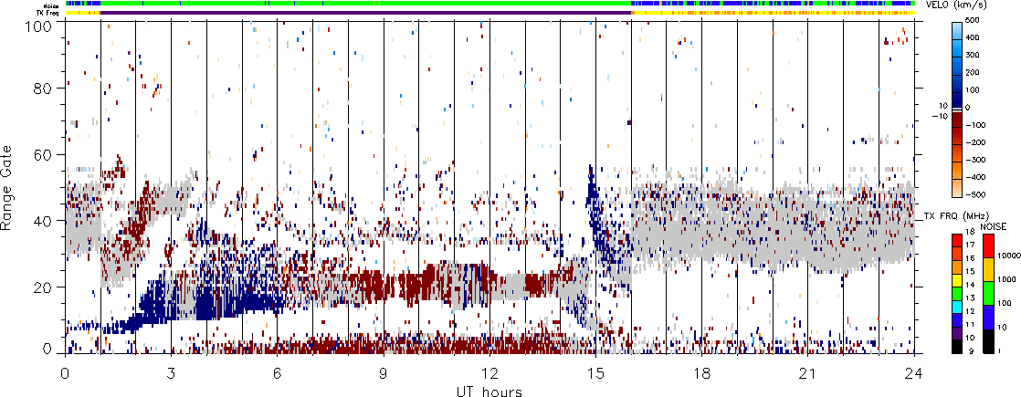Click the "Range Gate" y-axis title

tap(6, 188)
